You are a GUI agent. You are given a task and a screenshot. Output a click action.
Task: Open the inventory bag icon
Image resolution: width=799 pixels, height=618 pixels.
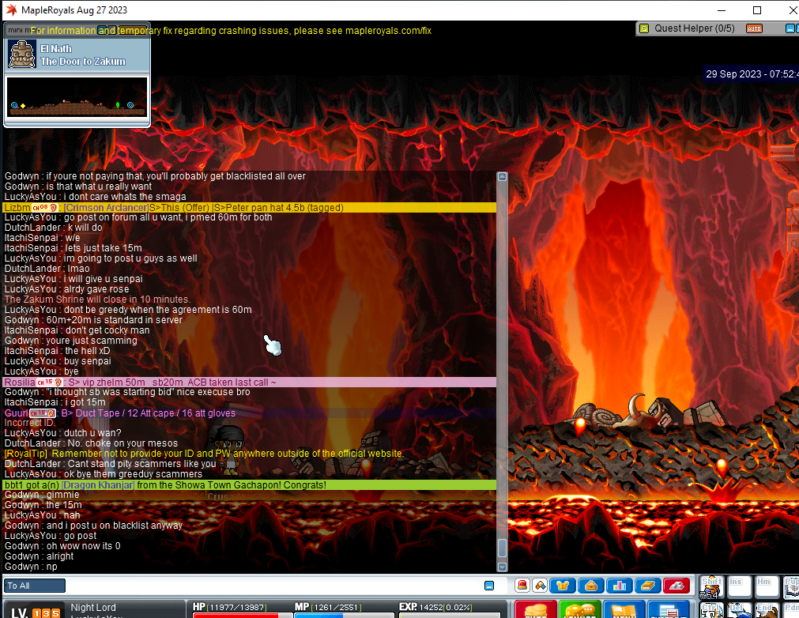[x=590, y=586]
